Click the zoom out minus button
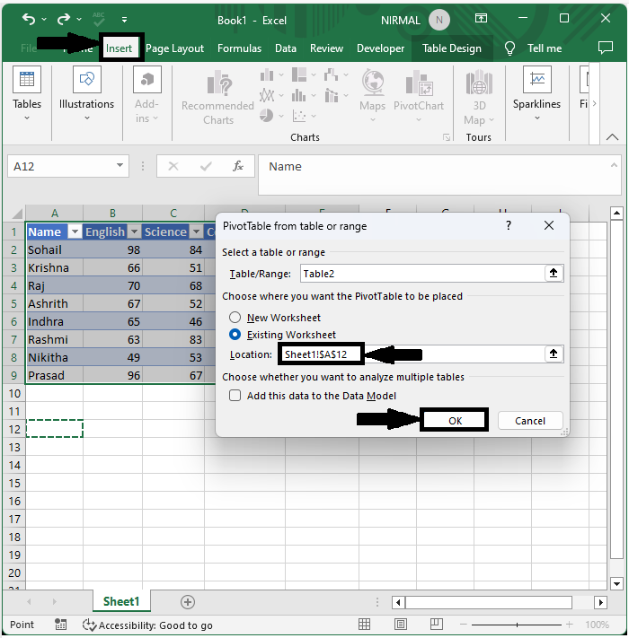Screen dimensions: 629x638 pos(463,625)
